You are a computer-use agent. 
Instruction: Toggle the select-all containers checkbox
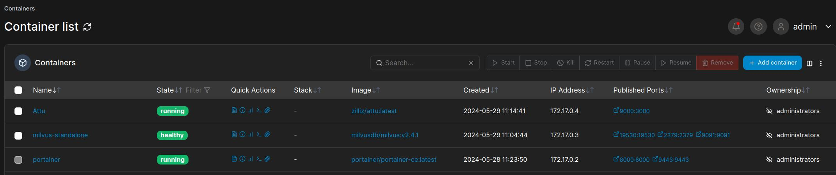coord(18,90)
